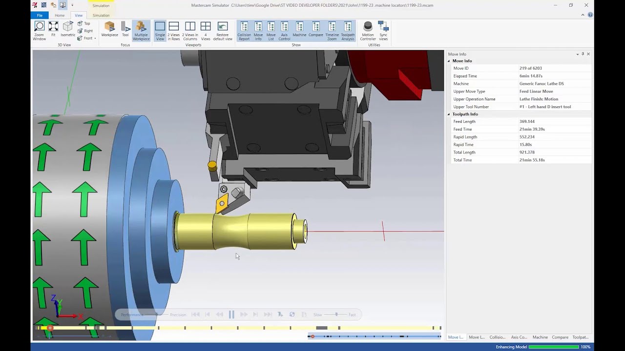Select the Total Time value 21min 55.18s
The width and height of the screenshot is (625, 351).
pyautogui.click(x=532, y=160)
